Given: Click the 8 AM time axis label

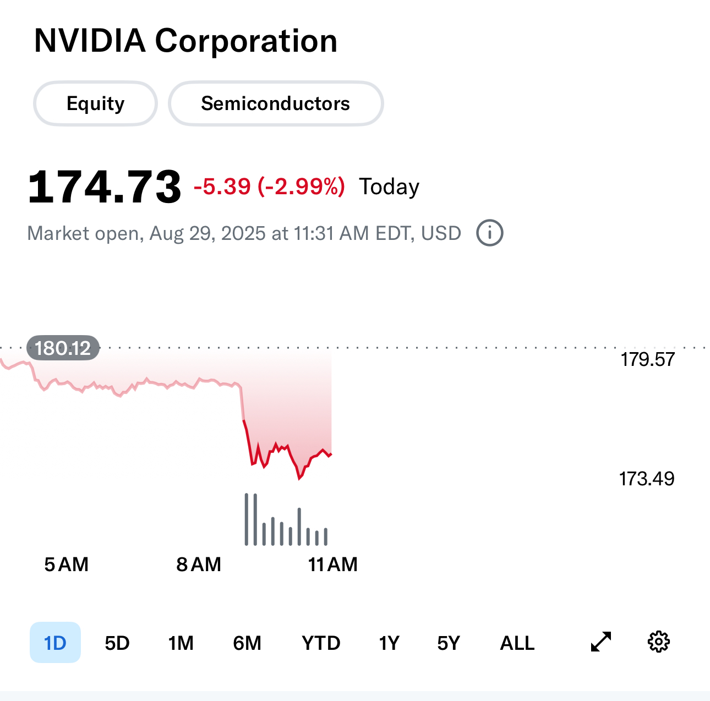Looking at the screenshot, I should click(x=199, y=565).
